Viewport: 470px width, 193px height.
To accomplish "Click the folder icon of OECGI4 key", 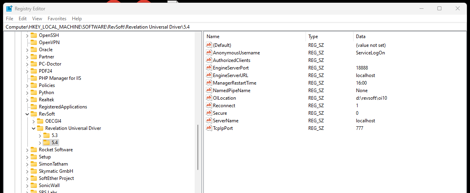I will 40,121.
